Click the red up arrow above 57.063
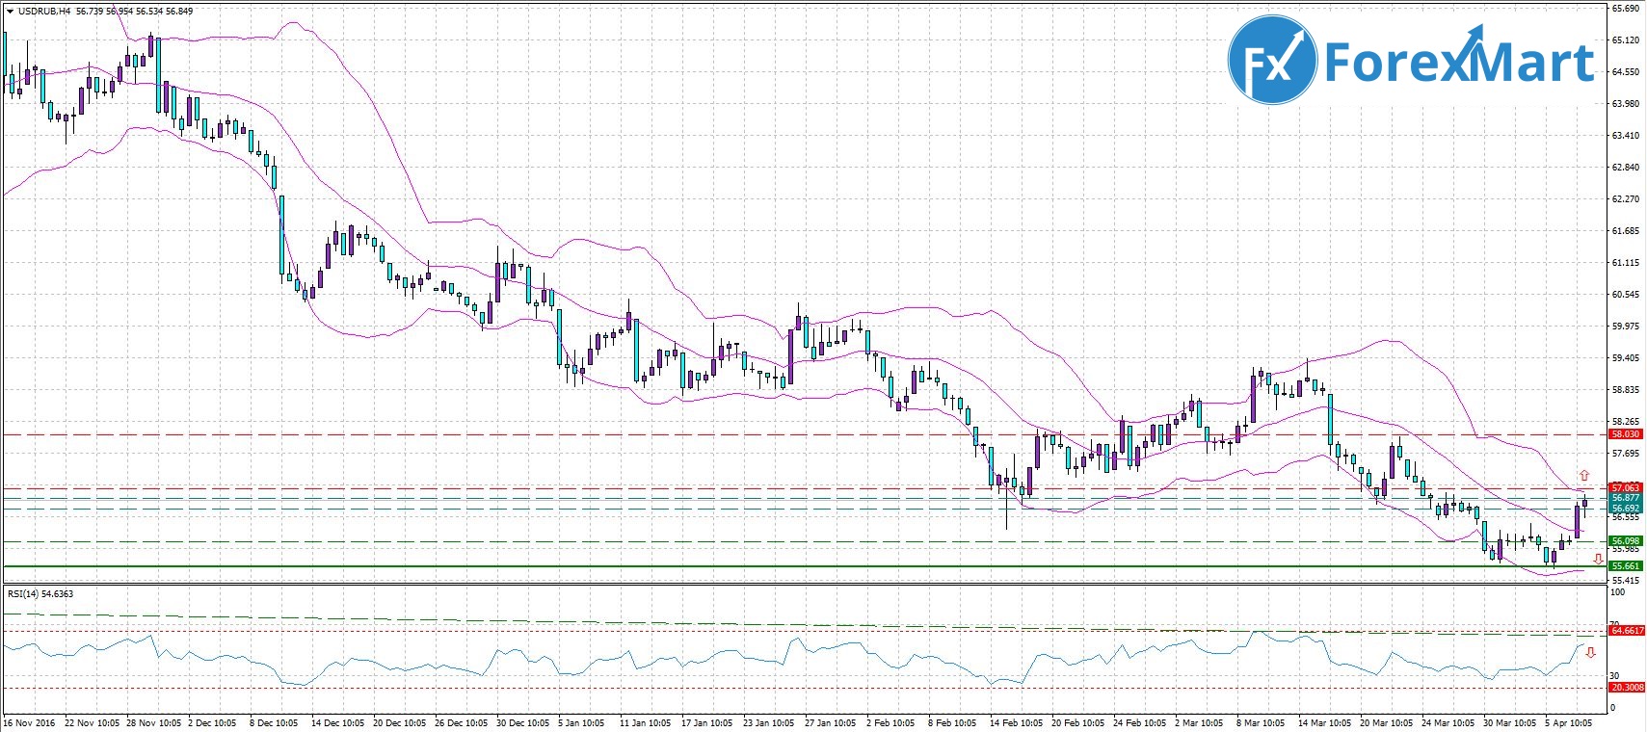 tap(1584, 476)
